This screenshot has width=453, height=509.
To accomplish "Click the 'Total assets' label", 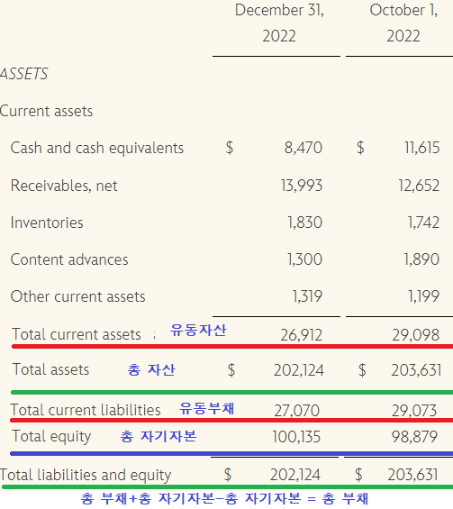I will click(x=50, y=369).
